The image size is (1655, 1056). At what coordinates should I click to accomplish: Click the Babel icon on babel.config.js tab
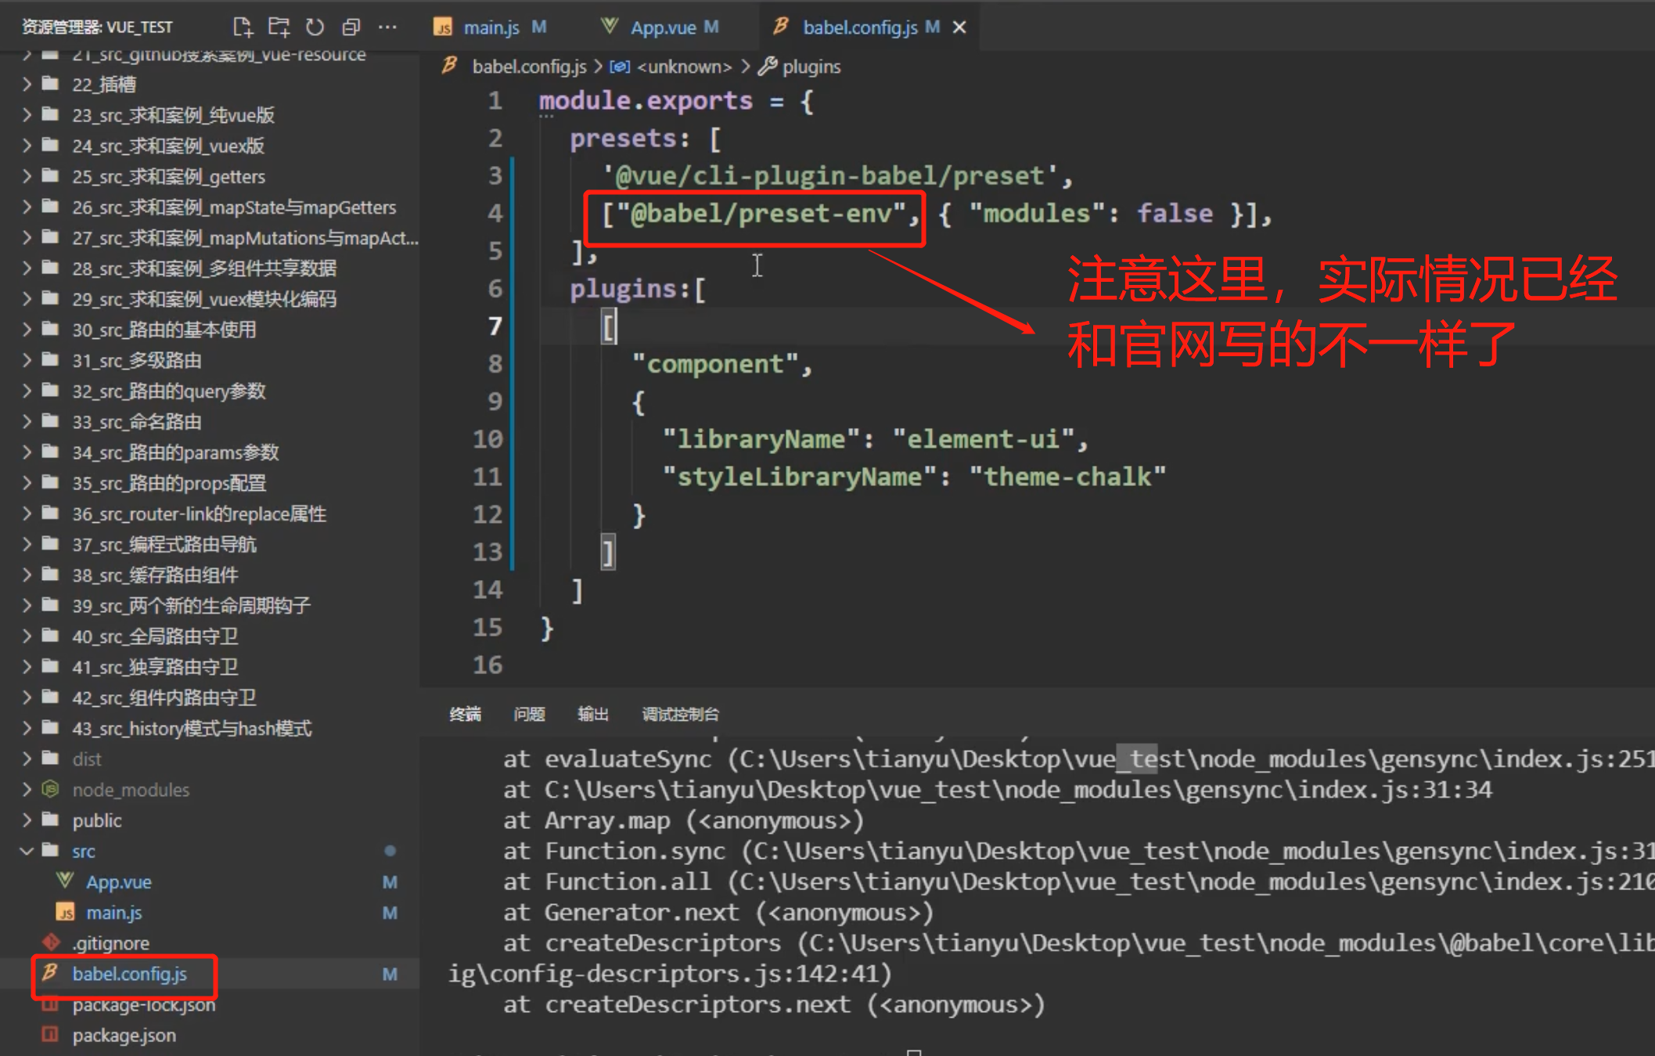(x=780, y=27)
